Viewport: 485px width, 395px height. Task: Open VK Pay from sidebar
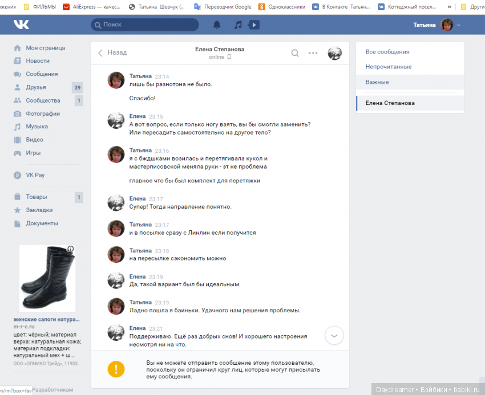[35, 175]
